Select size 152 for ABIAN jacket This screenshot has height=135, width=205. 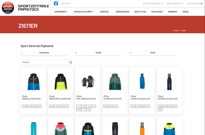pos(34,106)
